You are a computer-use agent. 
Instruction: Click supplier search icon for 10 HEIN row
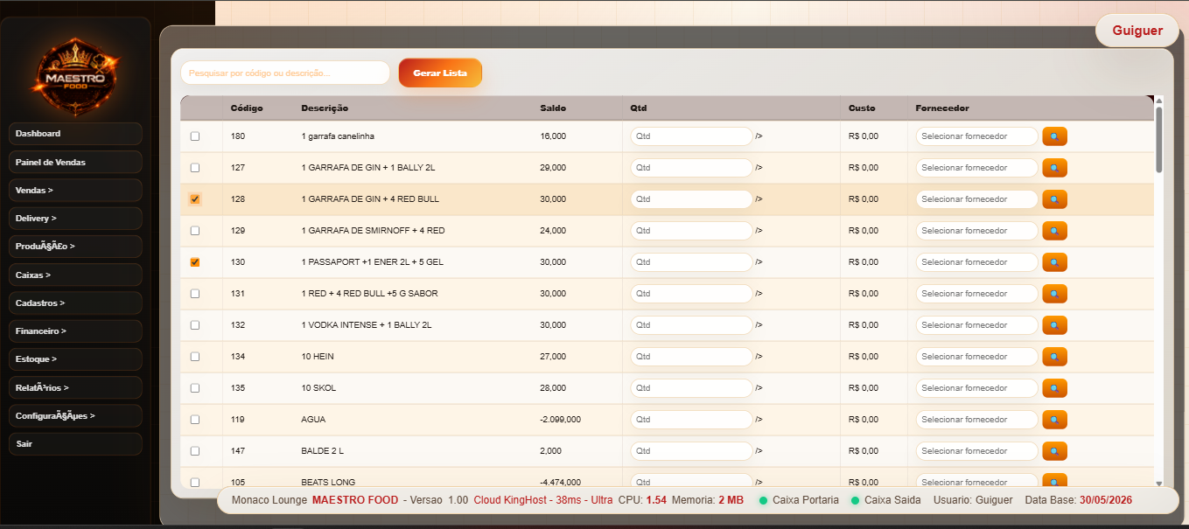(1054, 357)
